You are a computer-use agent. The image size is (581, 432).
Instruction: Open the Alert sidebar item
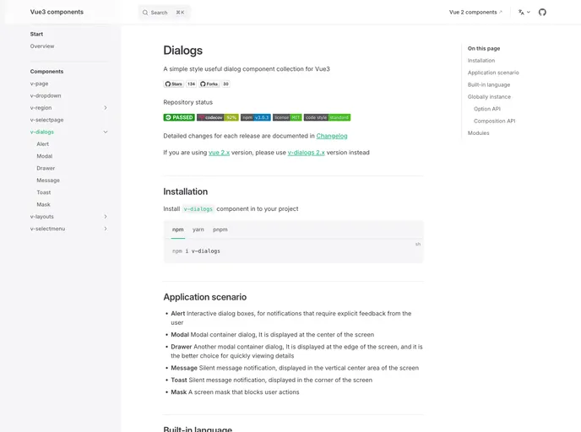42,144
